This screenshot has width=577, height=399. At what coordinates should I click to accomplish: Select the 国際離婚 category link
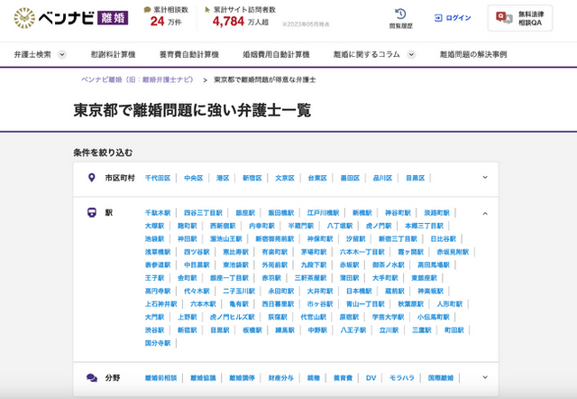click(441, 377)
